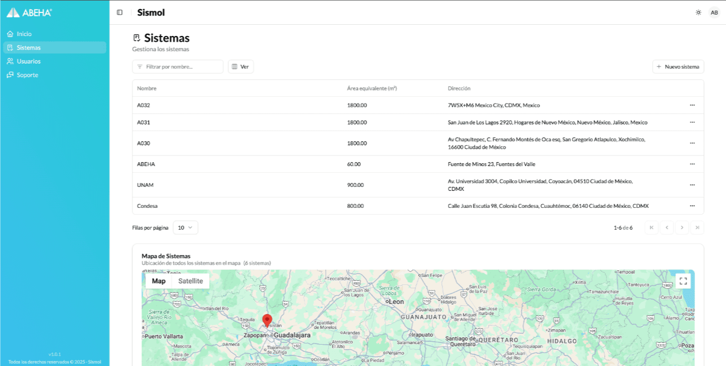Enter fullscreen view on the map
This screenshot has width=726, height=366.
point(683,281)
